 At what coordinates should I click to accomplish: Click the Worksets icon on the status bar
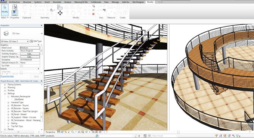pos(97,136)
